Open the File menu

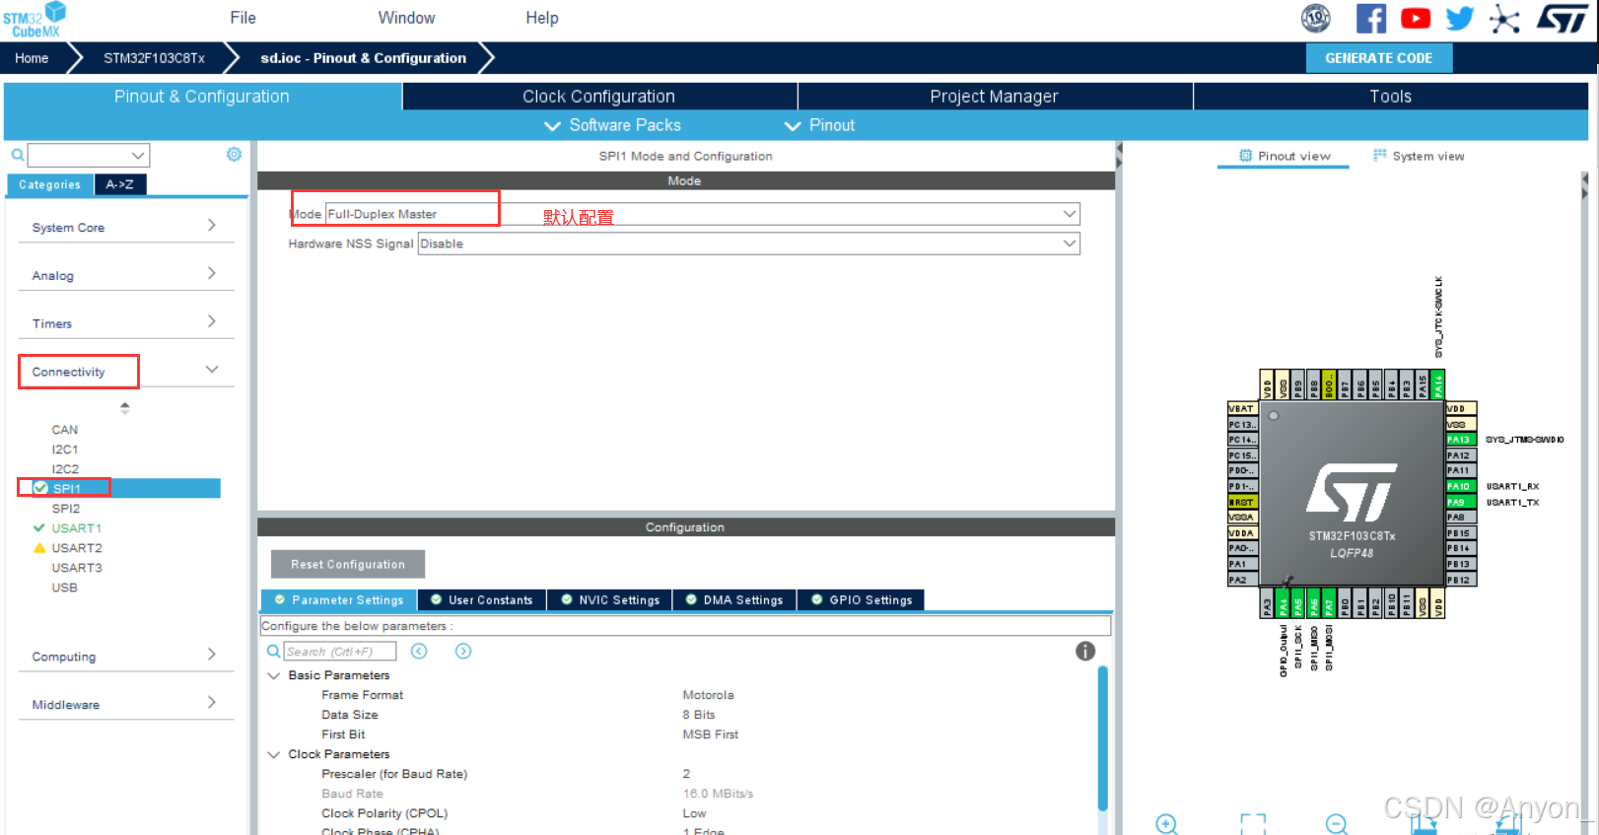click(243, 18)
